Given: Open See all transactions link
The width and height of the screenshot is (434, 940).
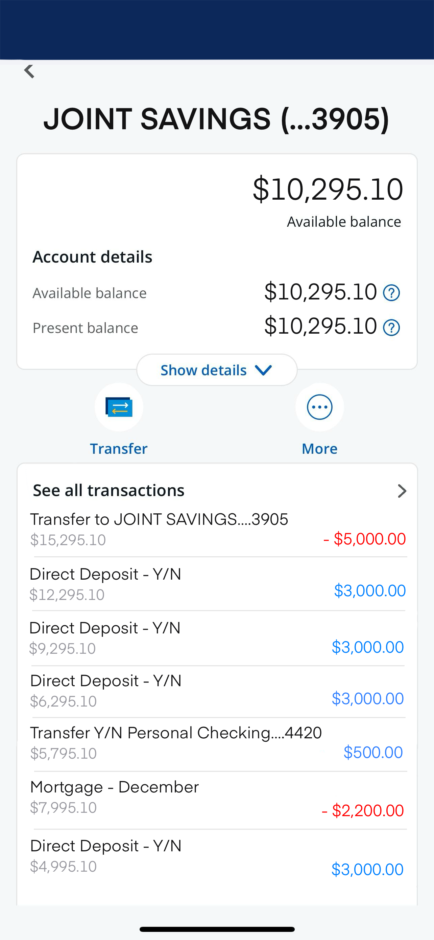Looking at the screenshot, I should 108,490.
